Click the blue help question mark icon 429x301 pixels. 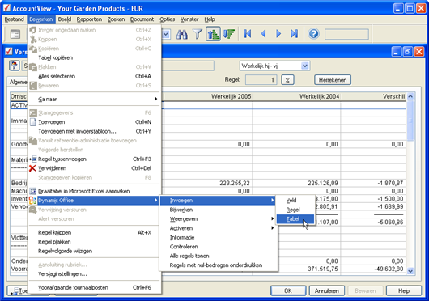(313, 34)
